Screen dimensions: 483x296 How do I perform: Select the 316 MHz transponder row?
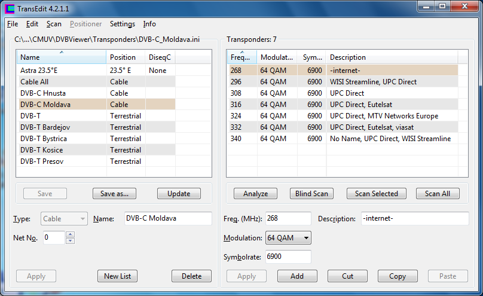pyautogui.click(x=344, y=105)
